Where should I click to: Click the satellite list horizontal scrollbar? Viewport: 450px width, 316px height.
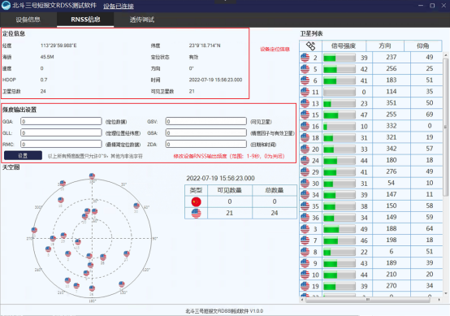click(368, 300)
